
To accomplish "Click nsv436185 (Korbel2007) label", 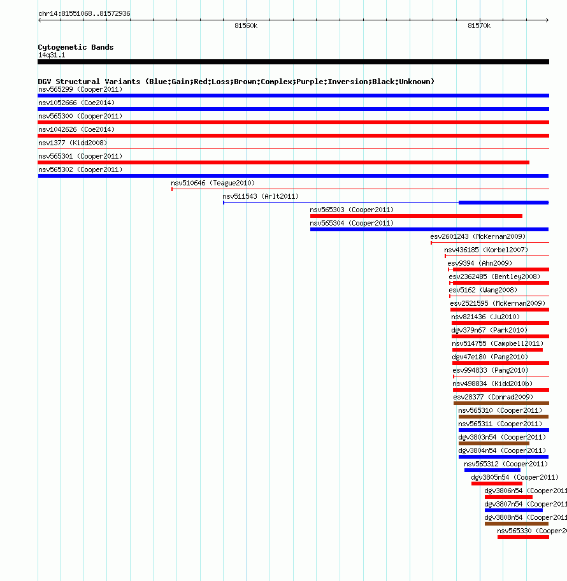I will [486, 250].
